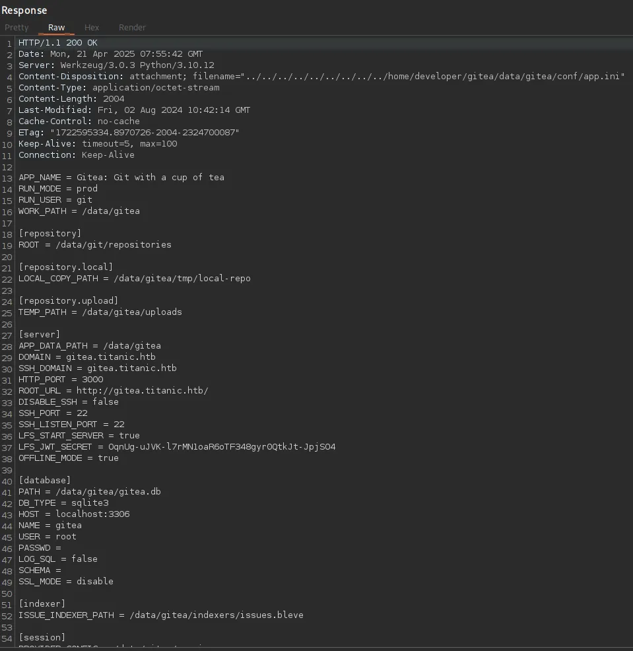
Task: Click the DB_TYPE = sqlite3 line
Action: [63, 503]
